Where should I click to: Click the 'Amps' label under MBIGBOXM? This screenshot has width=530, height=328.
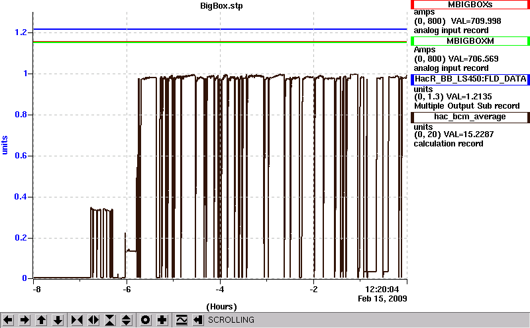[x=424, y=50]
